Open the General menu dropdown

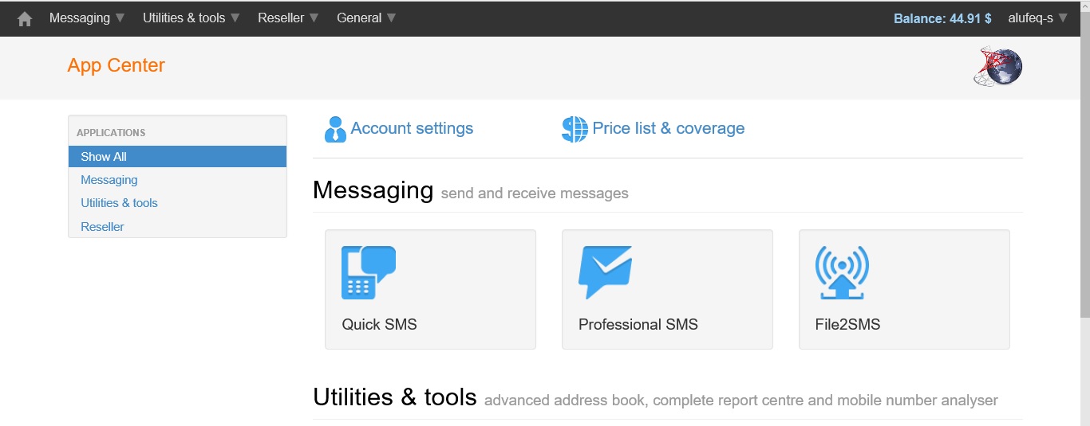click(x=366, y=18)
